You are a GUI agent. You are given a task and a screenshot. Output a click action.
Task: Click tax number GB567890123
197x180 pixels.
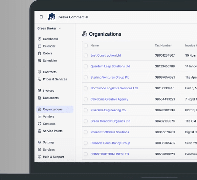[165, 154]
